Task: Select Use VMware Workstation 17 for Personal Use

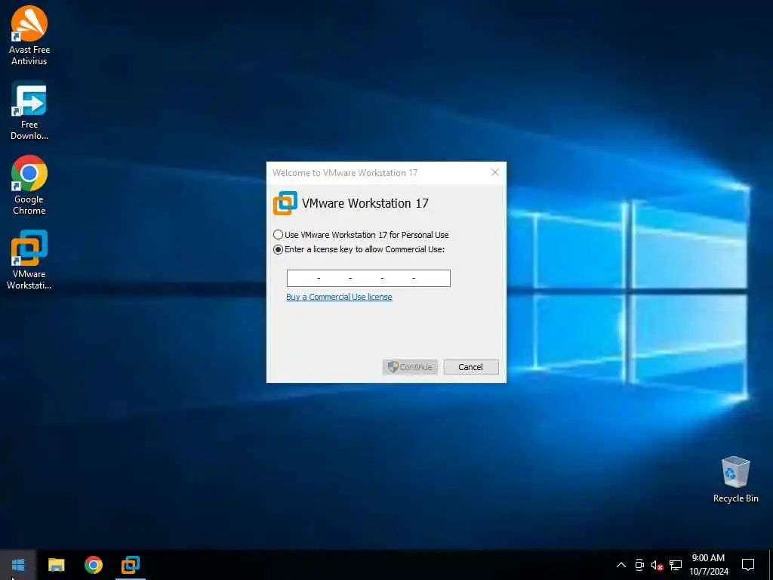Action: tap(361, 235)
